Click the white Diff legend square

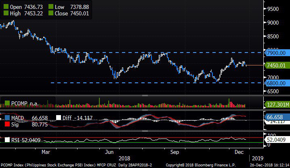click(58, 117)
